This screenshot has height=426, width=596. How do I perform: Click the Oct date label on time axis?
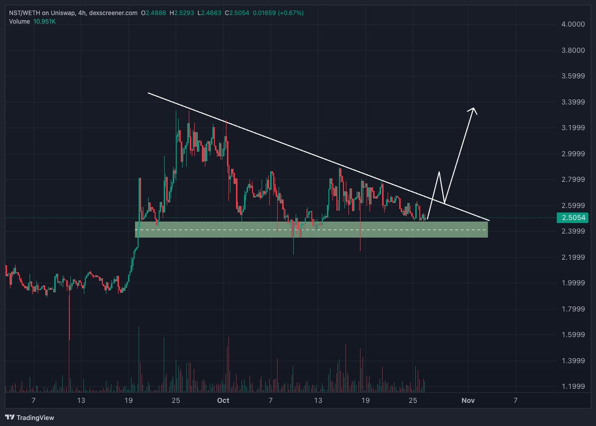(223, 400)
